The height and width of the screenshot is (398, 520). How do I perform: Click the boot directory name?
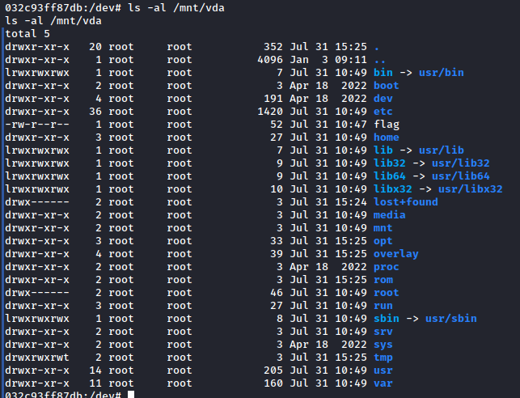click(386, 85)
